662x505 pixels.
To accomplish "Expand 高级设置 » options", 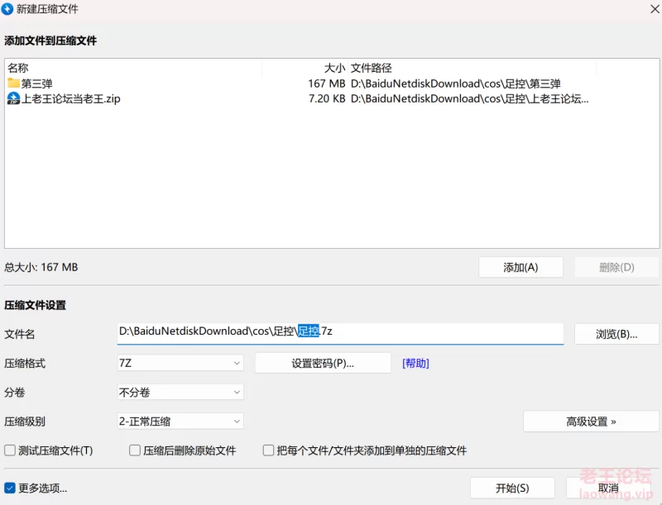I will point(591,421).
